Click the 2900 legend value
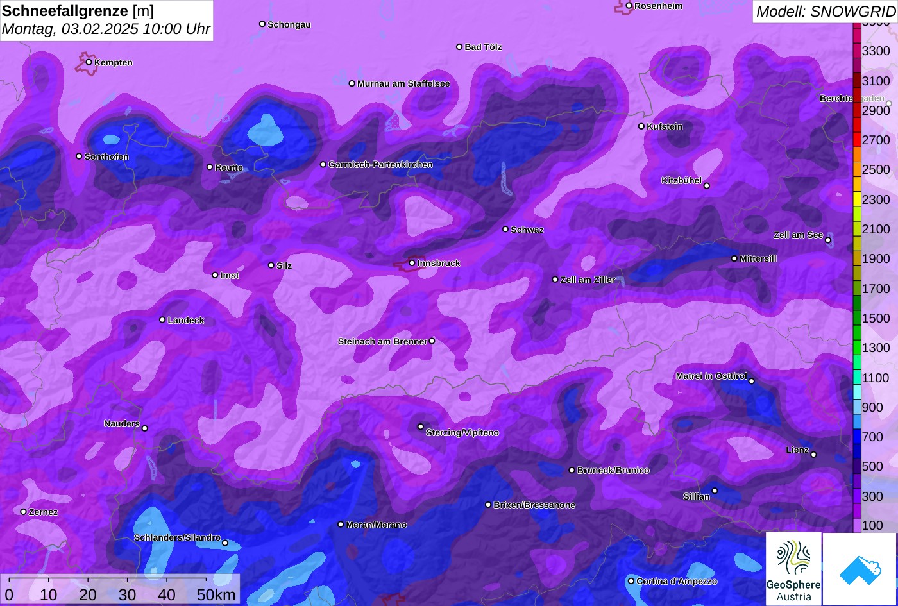This screenshot has width=898, height=606. (x=876, y=110)
